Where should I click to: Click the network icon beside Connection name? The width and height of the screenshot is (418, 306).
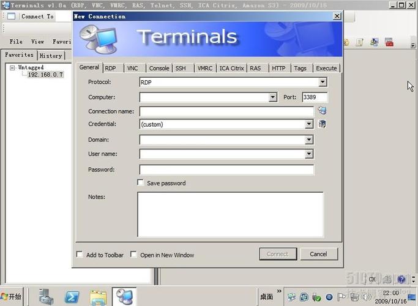tap(322, 110)
